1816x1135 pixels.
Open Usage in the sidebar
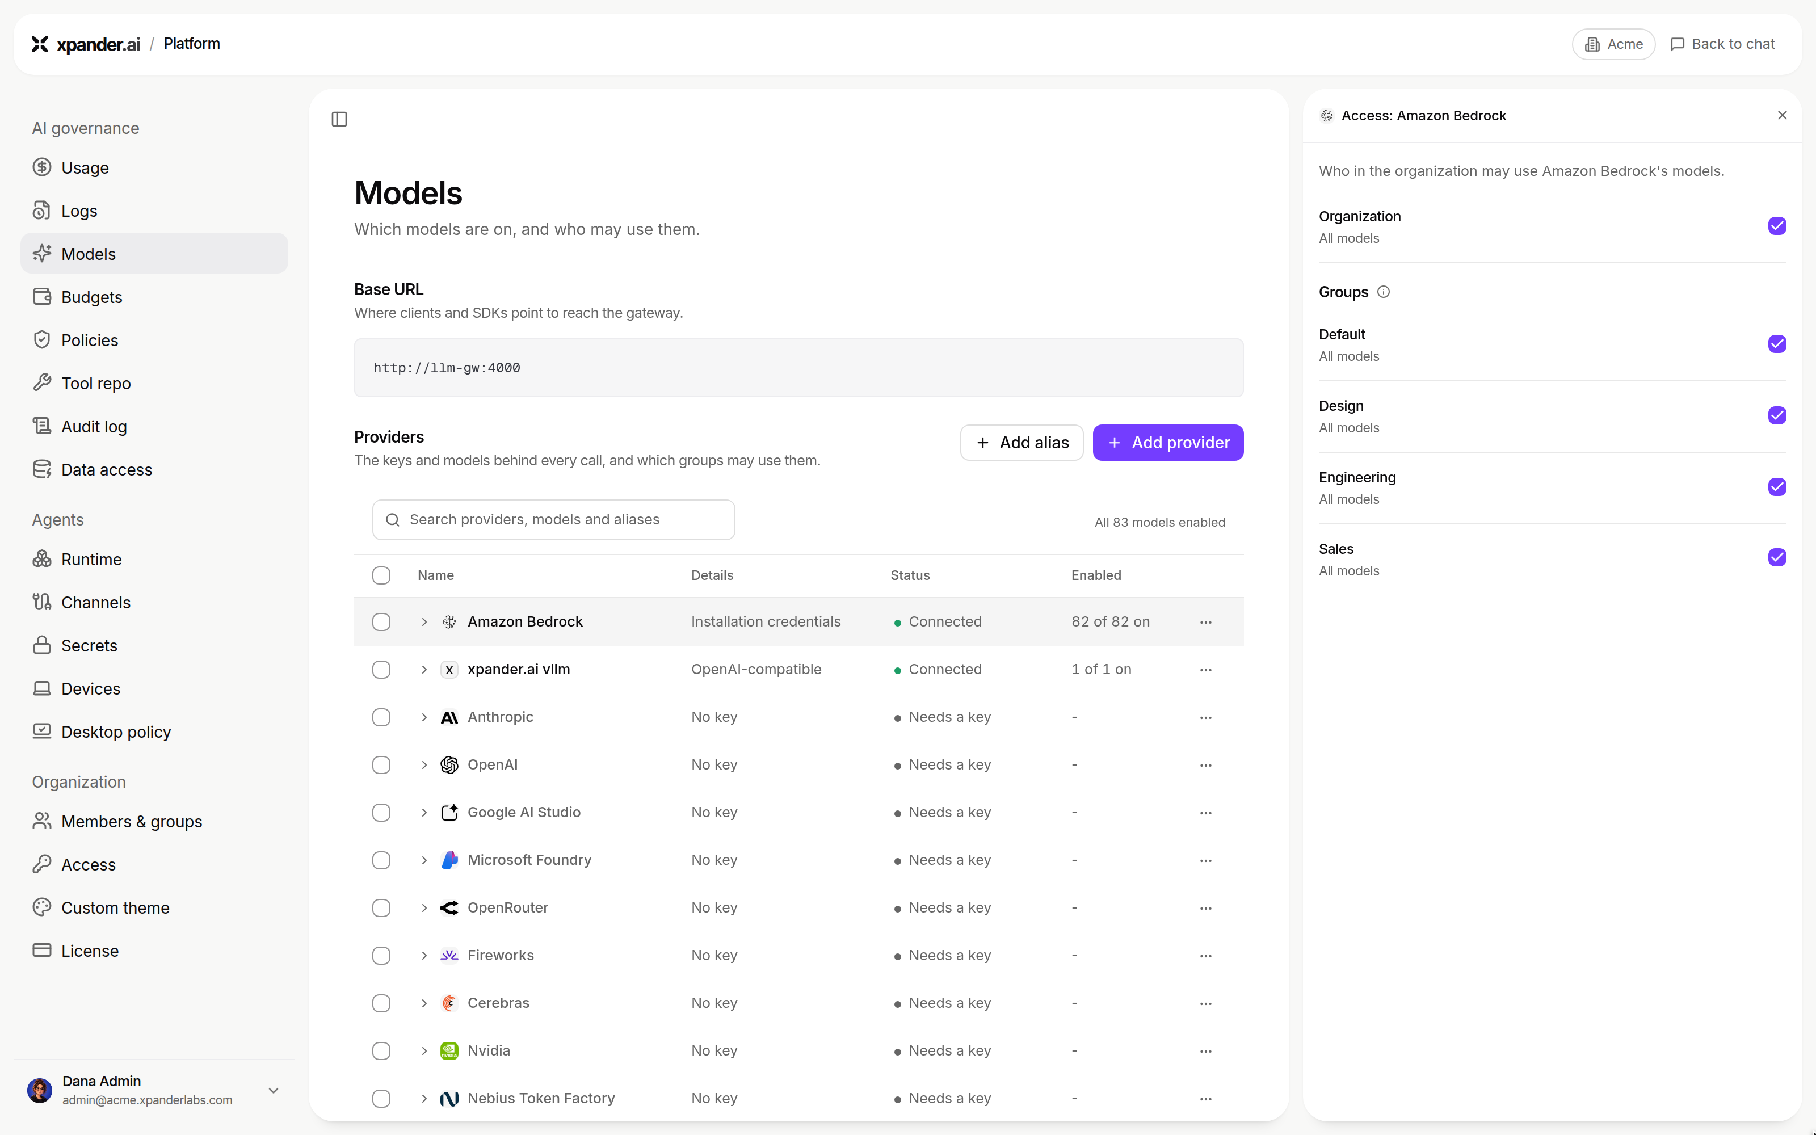[154, 167]
